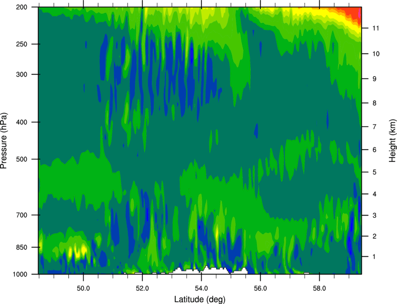This screenshot has height=304, width=397.
Task: Click the 9 km height label
Action: 375,79
